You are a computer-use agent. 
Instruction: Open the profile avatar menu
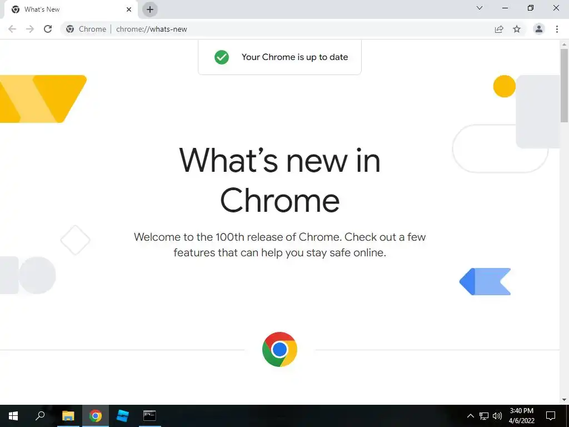point(539,29)
